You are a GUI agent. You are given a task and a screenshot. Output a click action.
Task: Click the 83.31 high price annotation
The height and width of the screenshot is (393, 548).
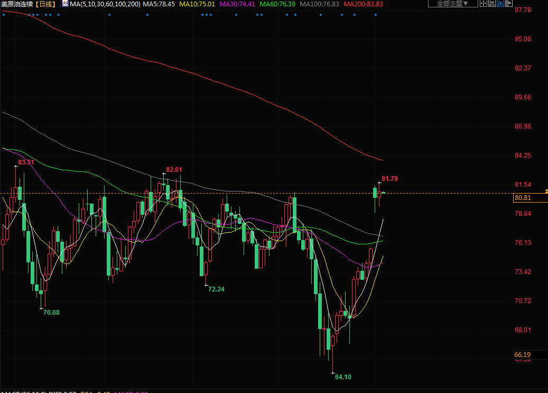click(x=26, y=162)
